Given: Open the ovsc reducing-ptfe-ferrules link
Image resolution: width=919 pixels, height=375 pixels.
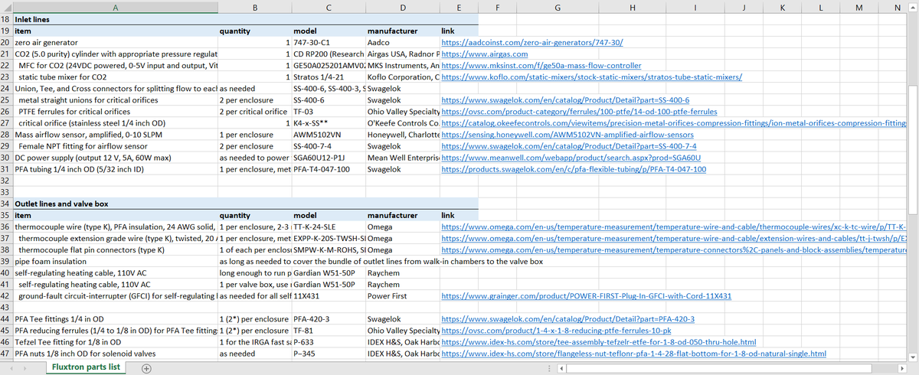Looking at the screenshot, I should (x=557, y=331).
